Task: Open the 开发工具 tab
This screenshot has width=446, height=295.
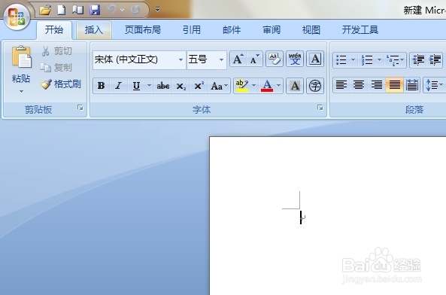Action: [x=360, y=30]
